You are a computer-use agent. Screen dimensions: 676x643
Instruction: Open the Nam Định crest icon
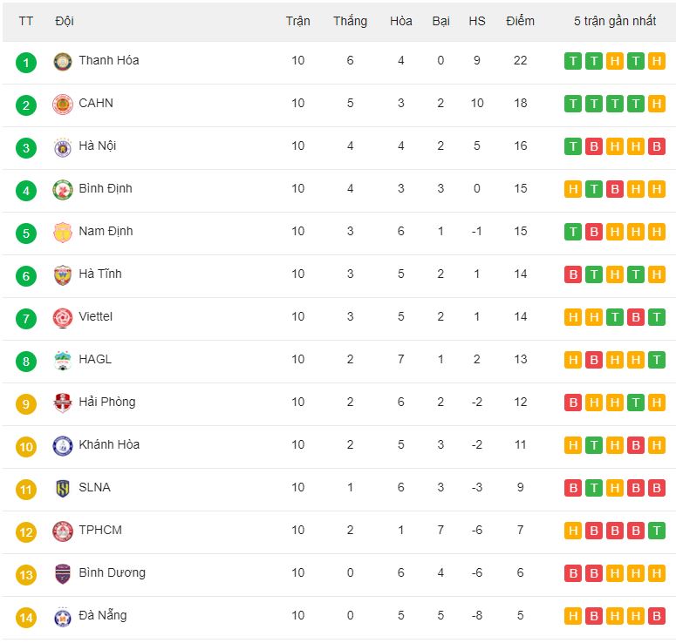pyautogui.click(x=63, y=233)
